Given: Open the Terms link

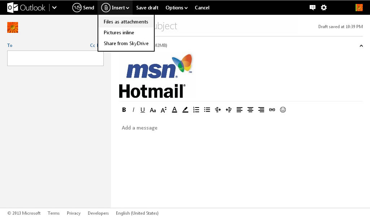Looking at the screenshot, I should [x=53, y=213].
